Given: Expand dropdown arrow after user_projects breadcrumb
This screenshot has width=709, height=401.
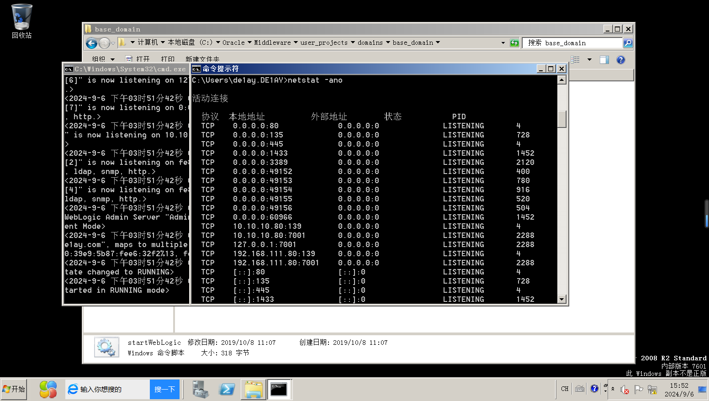Looking at the screenshot, I should [353, 42].
